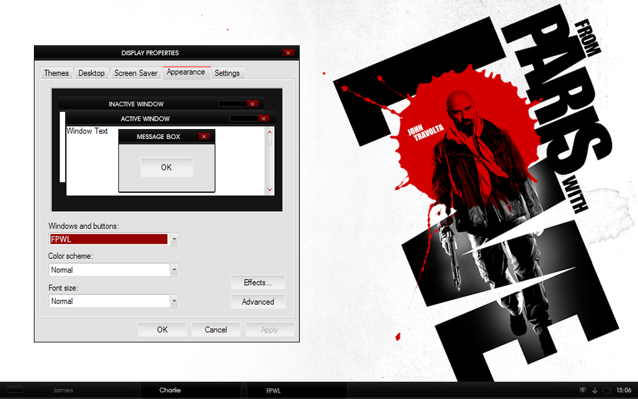Screen dimensions: 638x399
Task: Click the Font size 'Normal' field
Action: coord(109,301)
